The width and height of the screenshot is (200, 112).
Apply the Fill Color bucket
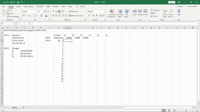coord(41,16)
